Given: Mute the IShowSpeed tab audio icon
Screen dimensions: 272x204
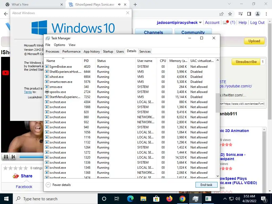Looking at the screenshot, I should [x=119, y=5].
